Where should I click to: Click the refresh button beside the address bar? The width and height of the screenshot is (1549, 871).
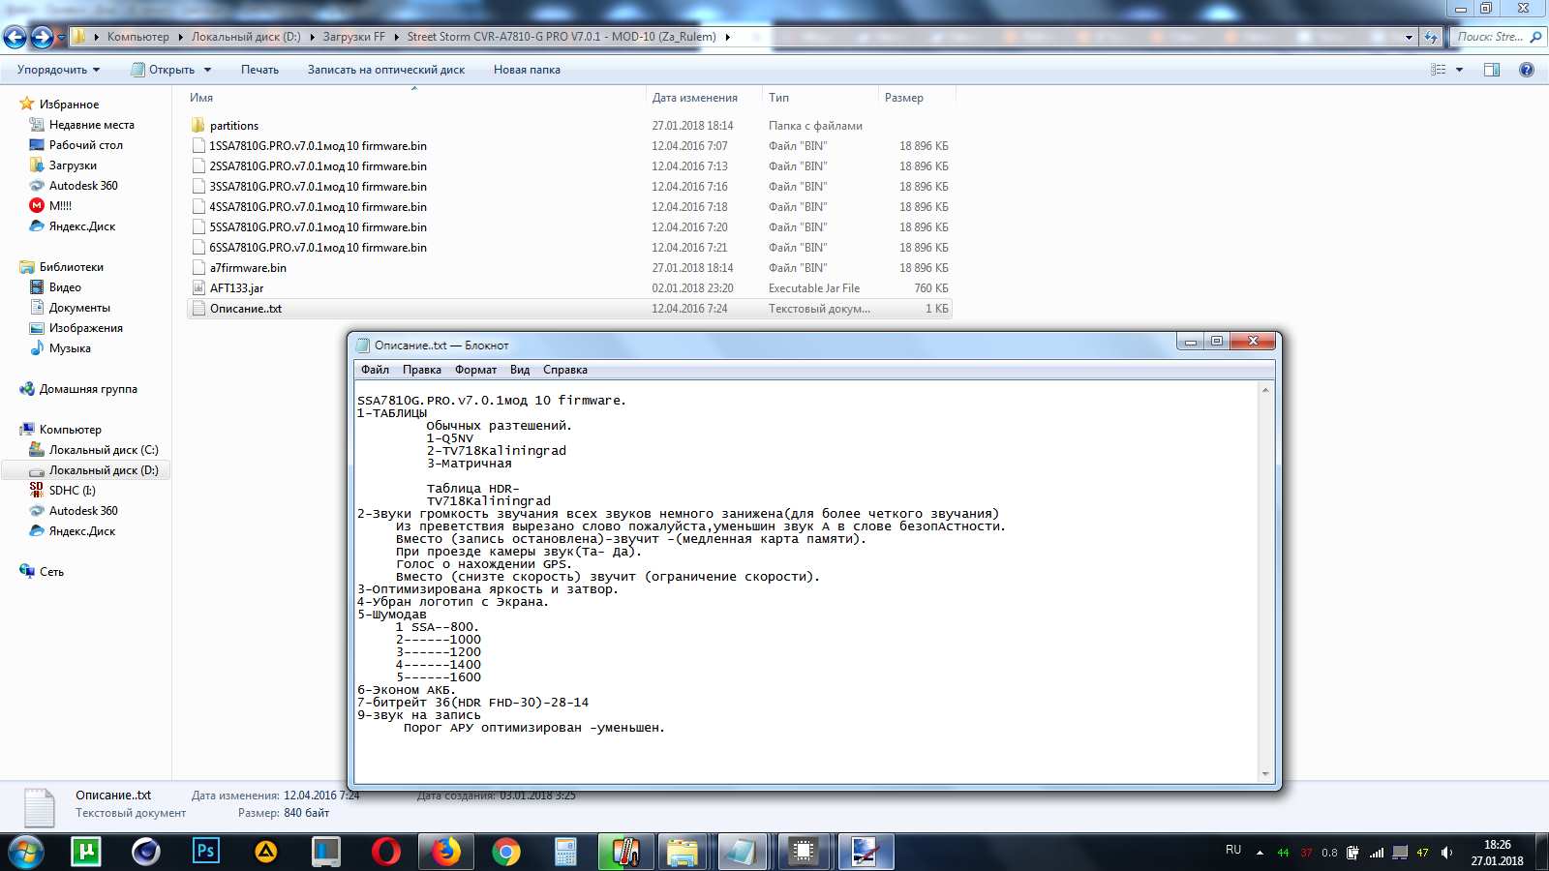[1431, 37]
